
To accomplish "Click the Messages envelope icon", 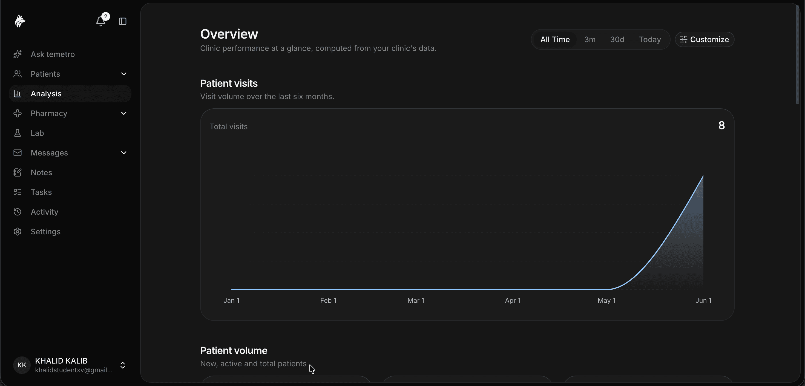I will [18, 152].
